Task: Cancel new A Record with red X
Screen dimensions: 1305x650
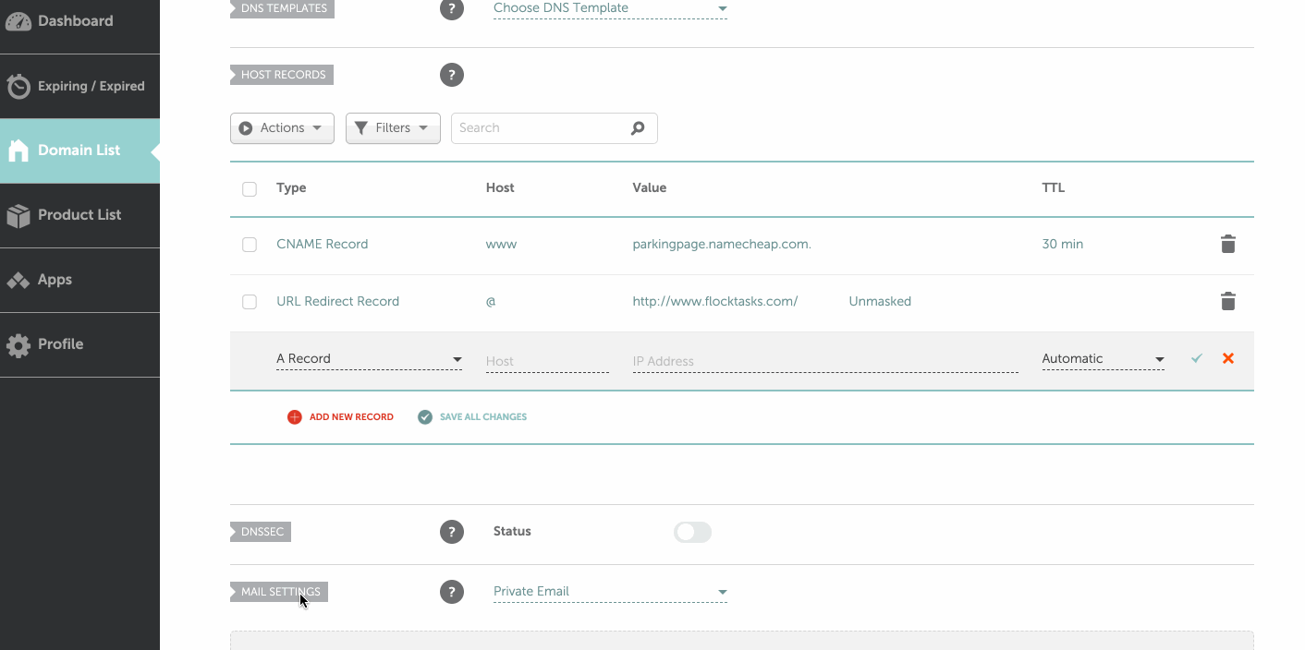Action: (x=1228, y=358)
